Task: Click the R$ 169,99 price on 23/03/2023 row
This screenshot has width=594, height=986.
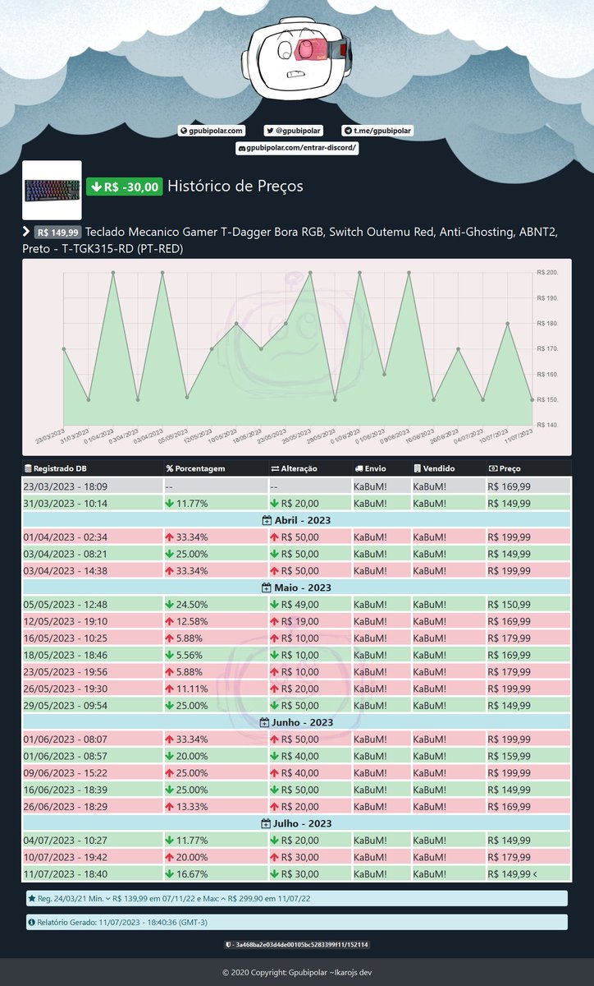Action: tap(509, 486)
